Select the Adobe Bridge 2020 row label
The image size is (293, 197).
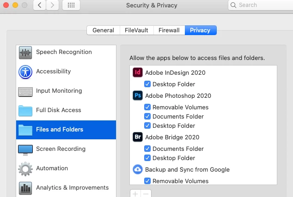(x=172, y=137)
